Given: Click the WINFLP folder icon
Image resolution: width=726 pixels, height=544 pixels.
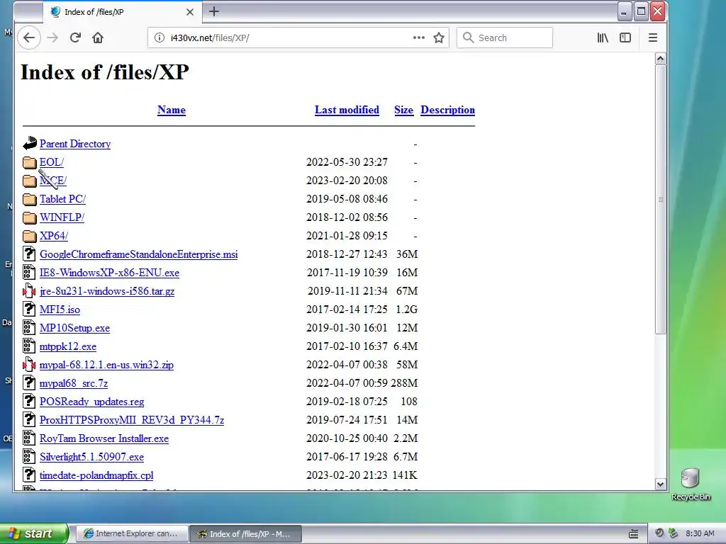Looking at the screenshot, I should coord(30,217).
